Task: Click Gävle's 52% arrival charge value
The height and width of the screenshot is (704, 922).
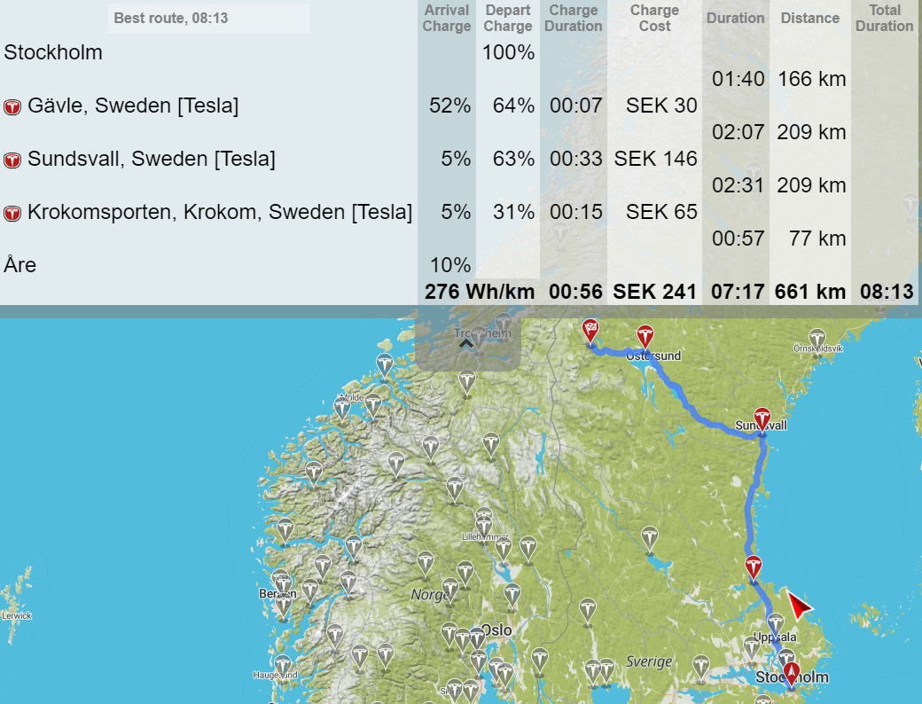Action: click(449, 106)
